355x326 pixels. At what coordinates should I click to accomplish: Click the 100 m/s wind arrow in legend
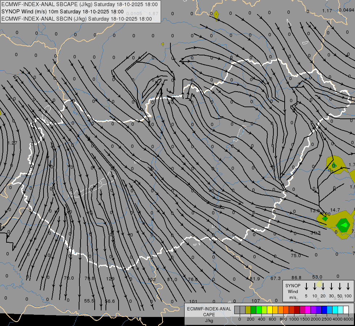point(348,287)
